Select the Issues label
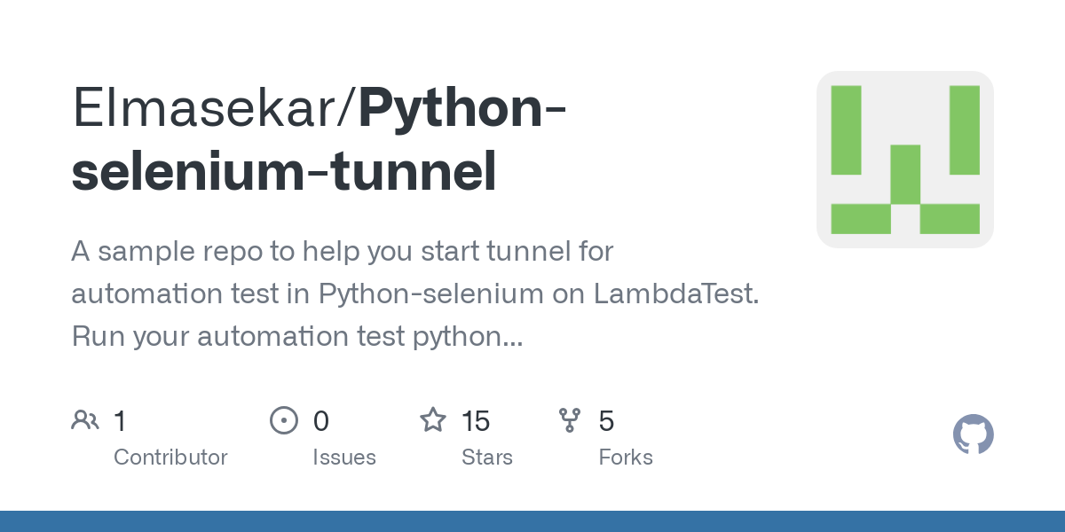 click(344, 458)
